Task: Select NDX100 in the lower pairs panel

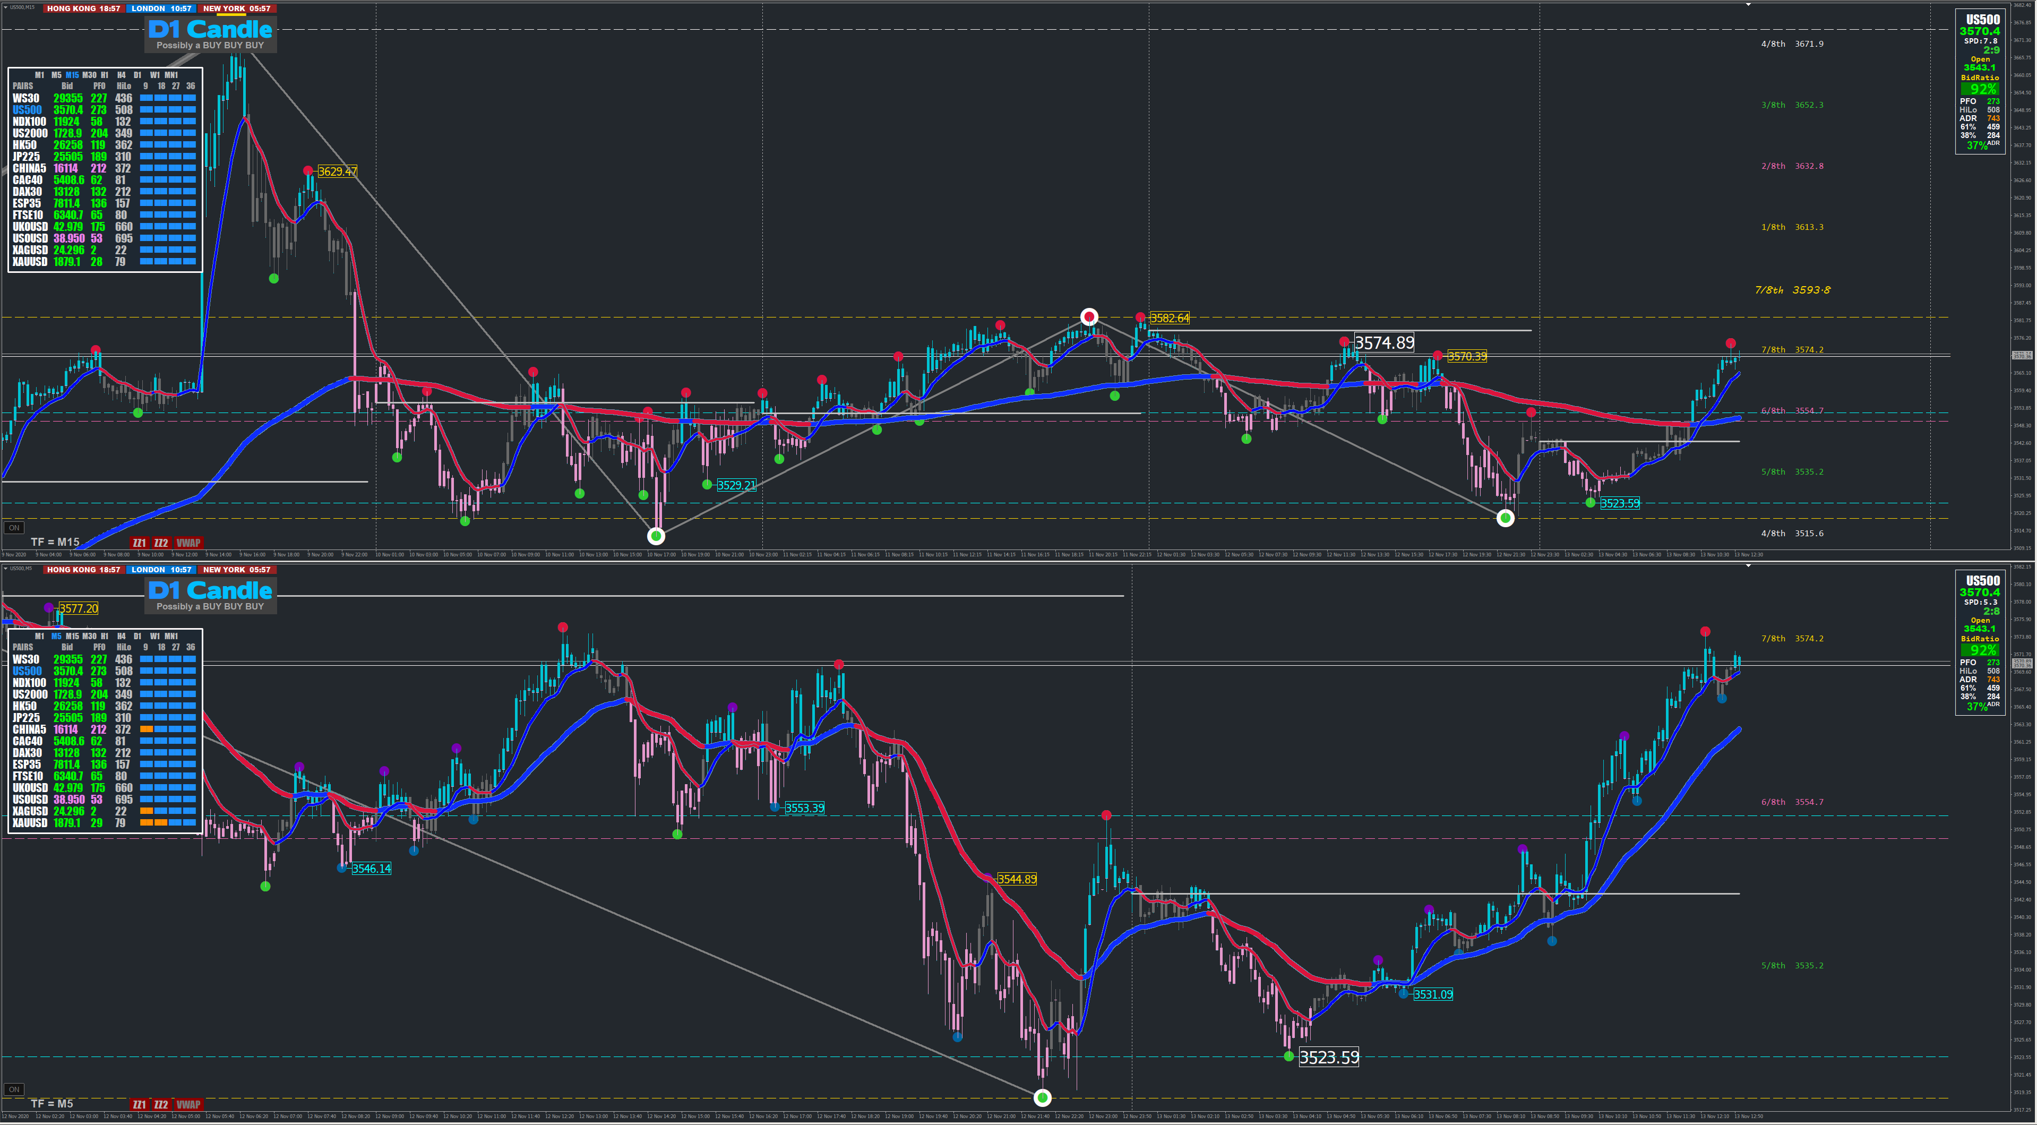Action: pyautogui.click(x=29, y=682)
